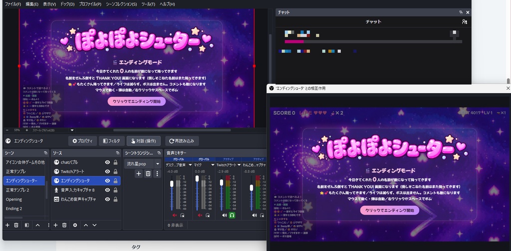Lock the Twitchアラート source
The height and width of the screenshot is (251, 511).
(115, 171)
